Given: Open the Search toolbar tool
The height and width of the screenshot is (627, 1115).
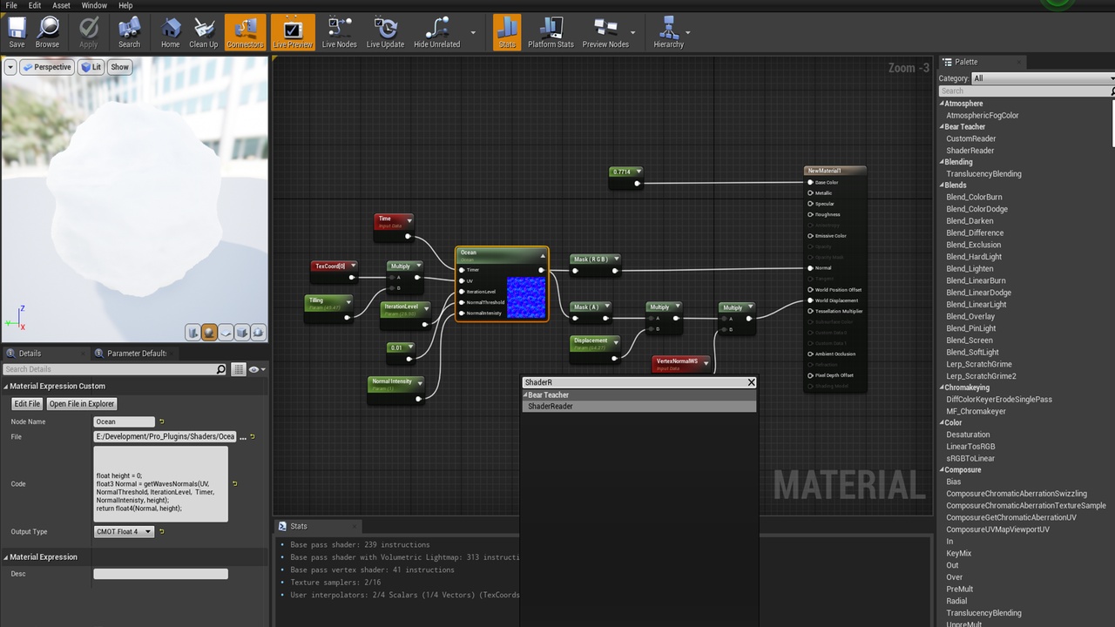Looking at the screenshot, I should (x=129, y=32).
